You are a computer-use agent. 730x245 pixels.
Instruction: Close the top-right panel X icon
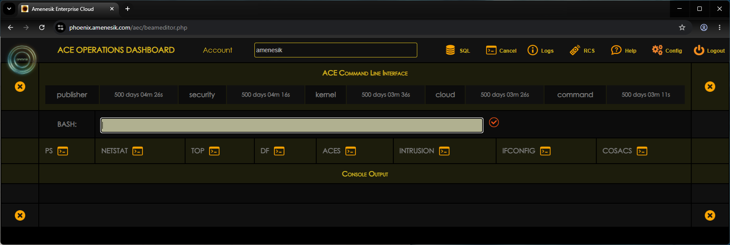tap(710, 87)
